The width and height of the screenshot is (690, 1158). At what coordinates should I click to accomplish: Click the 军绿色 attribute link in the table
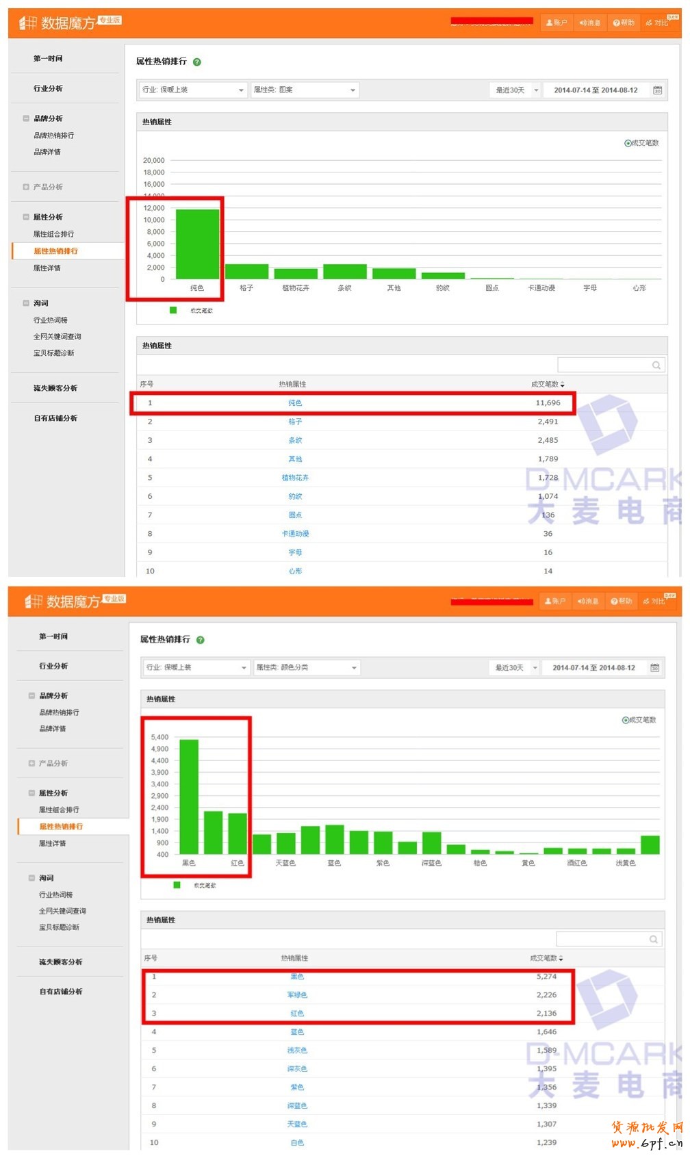coord(297,995)
